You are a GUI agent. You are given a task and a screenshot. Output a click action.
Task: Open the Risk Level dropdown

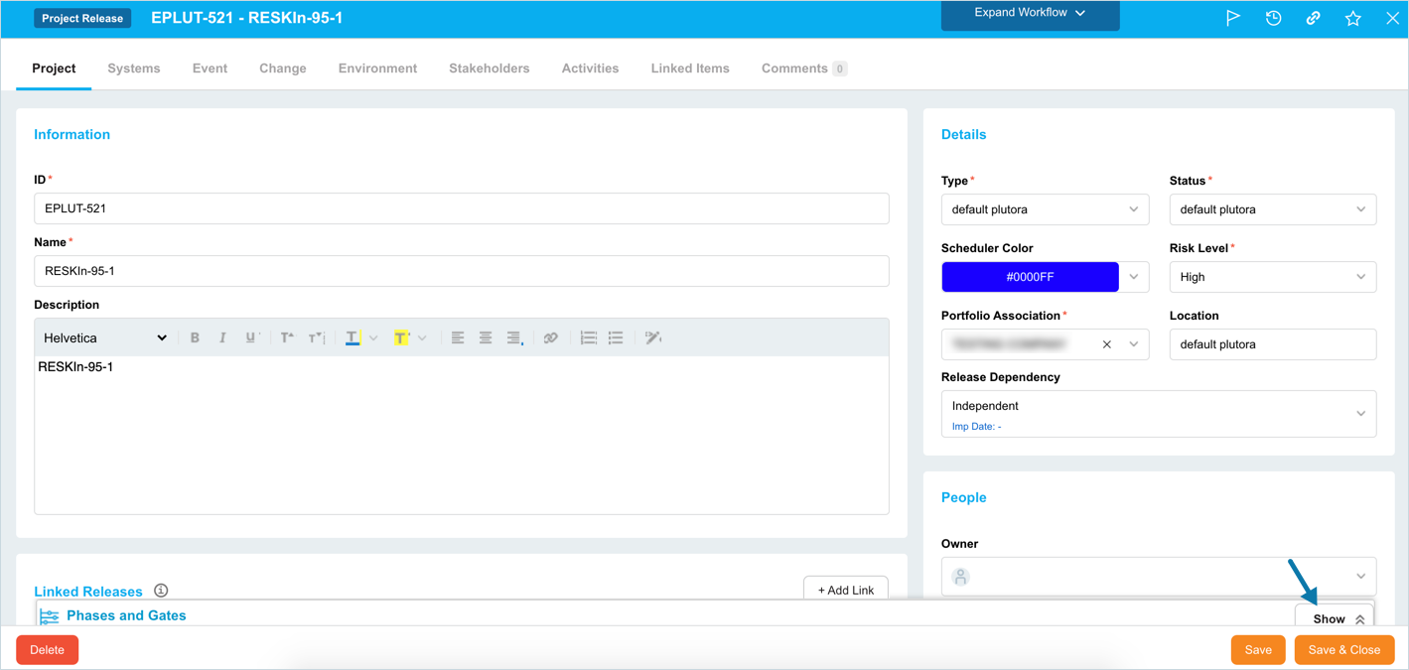pyautogui.click(x=1272, y=277)
